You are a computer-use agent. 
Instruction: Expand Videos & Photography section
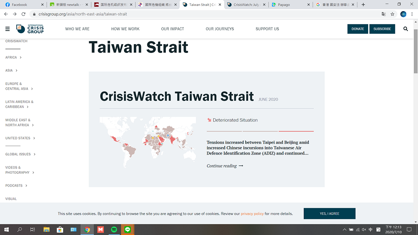(20, 170)
